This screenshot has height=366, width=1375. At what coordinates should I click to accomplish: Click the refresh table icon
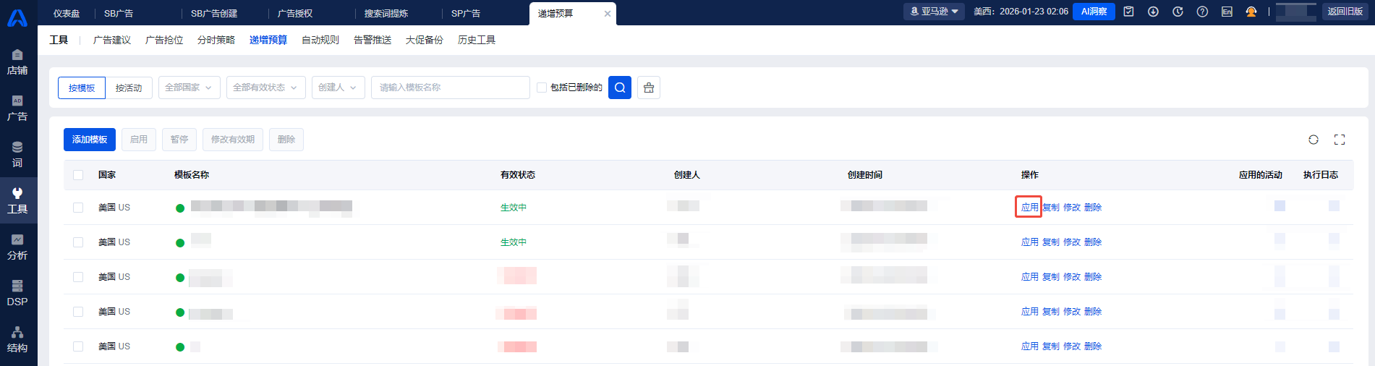click(x=1314, y=140)
